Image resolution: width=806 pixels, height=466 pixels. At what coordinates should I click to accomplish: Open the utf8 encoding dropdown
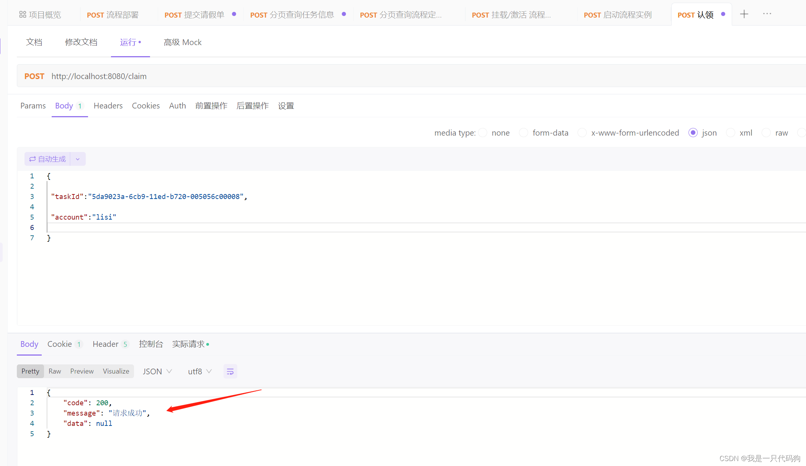click(x=199, y=371)
